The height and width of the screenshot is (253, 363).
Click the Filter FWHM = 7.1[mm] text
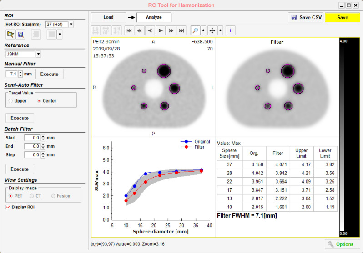tap(247, 216)
